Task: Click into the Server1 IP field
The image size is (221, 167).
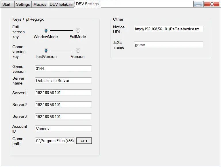Action: pyautogui.click(x=63, y=93)
